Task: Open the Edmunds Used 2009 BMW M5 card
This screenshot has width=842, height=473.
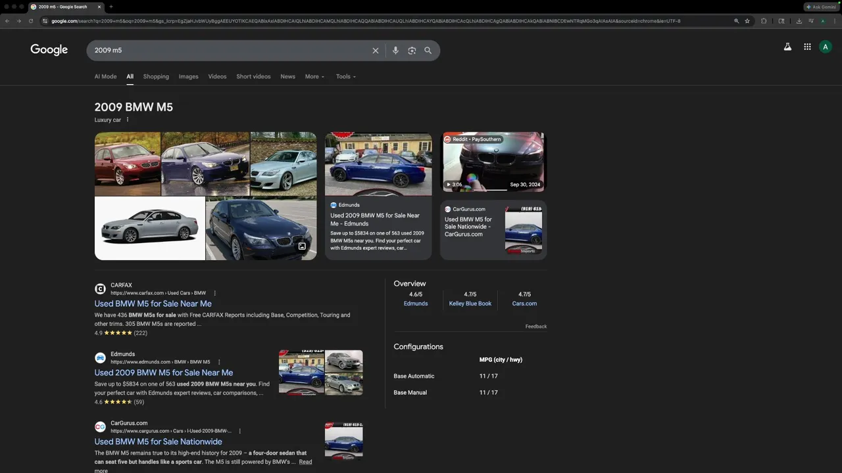Action: [378, 196]
